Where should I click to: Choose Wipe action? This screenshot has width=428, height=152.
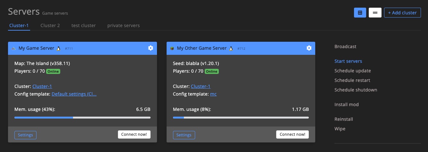click(x=340, y=129)
